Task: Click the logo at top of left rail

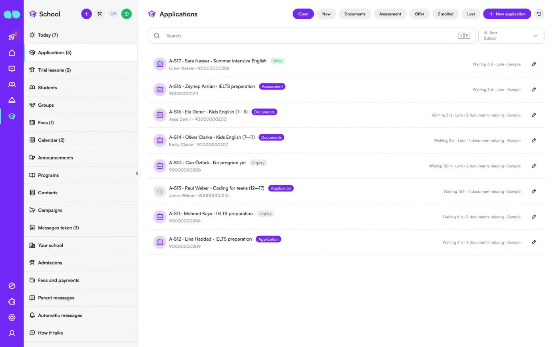Action: point(12,14)
